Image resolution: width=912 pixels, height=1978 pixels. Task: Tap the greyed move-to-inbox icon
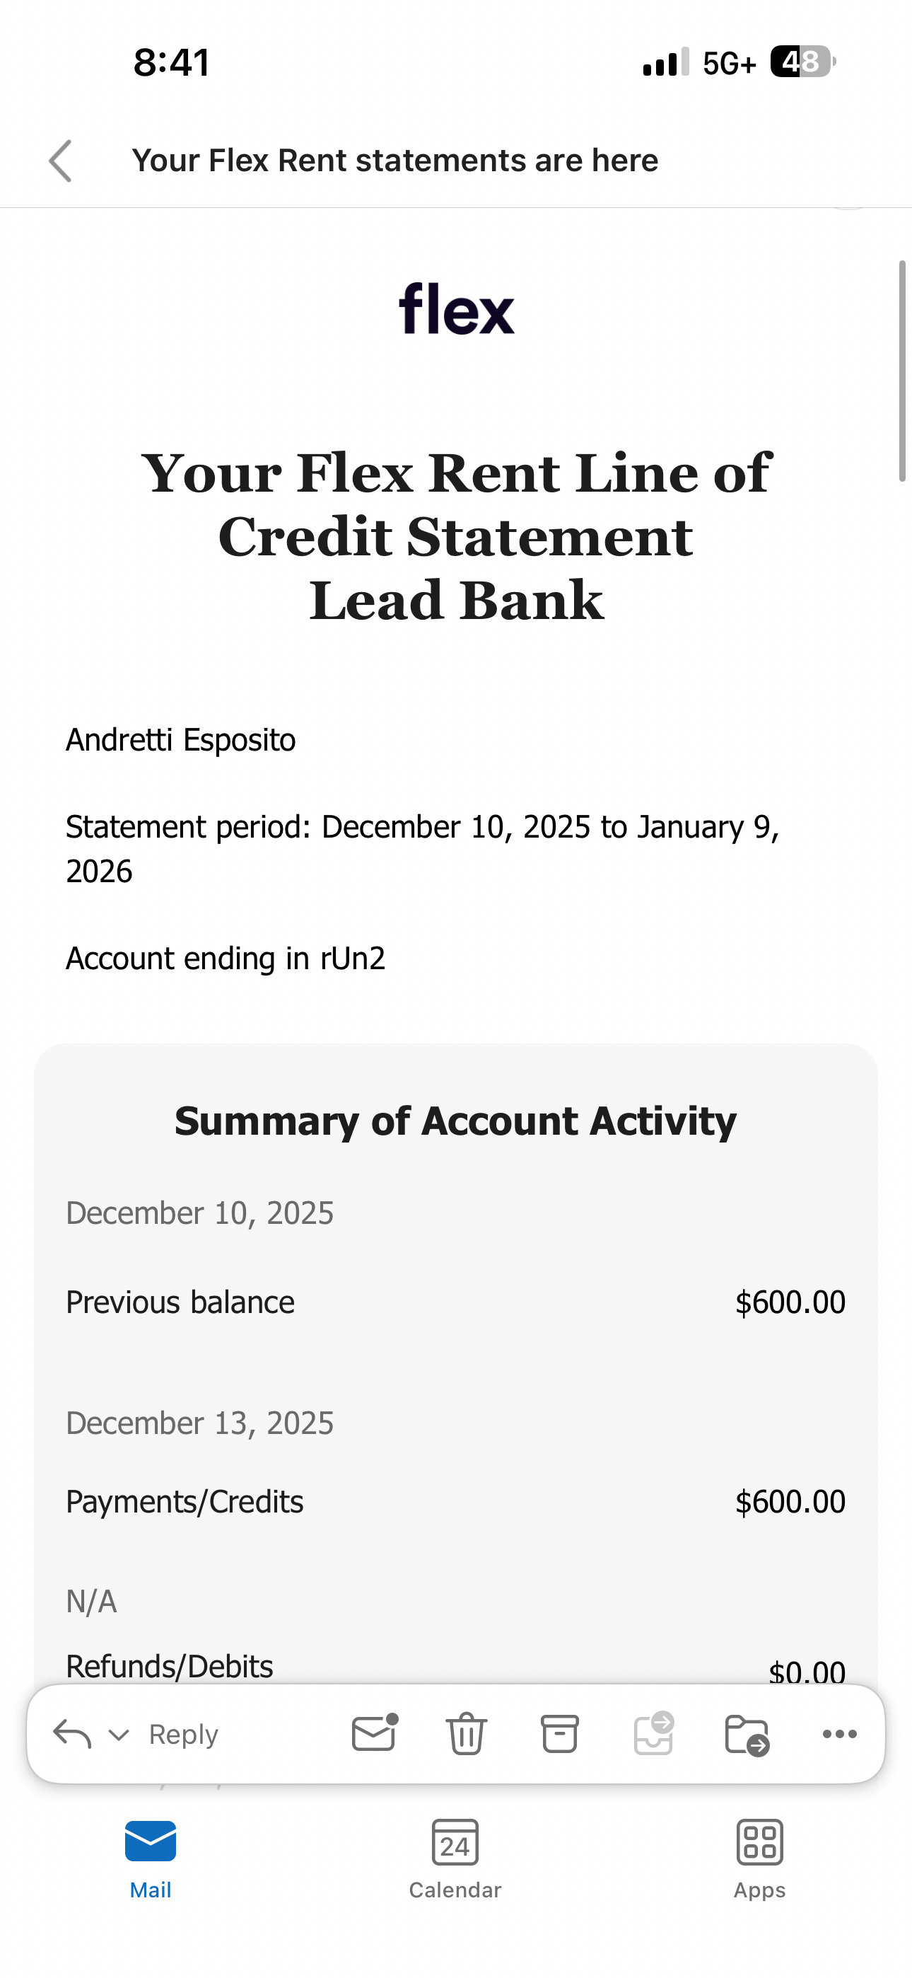[653, 1734]
